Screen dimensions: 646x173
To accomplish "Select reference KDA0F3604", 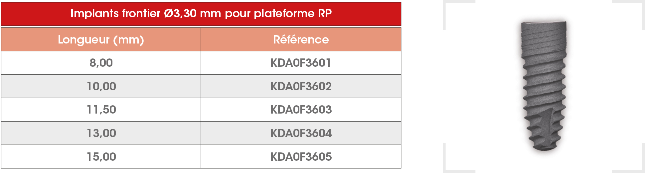I will (301, 133).
